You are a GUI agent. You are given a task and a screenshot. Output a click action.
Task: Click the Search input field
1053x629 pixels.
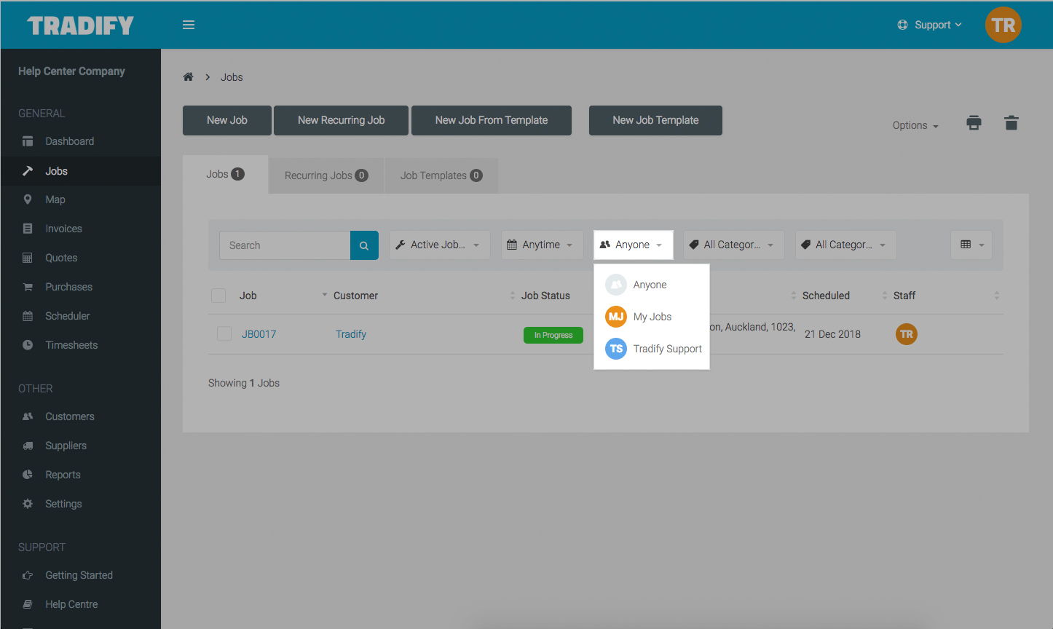(x=285, y=245)
